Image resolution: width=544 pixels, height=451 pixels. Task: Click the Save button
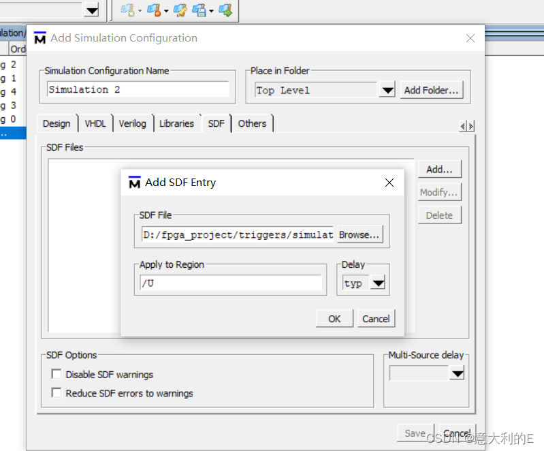click(415, 433)
